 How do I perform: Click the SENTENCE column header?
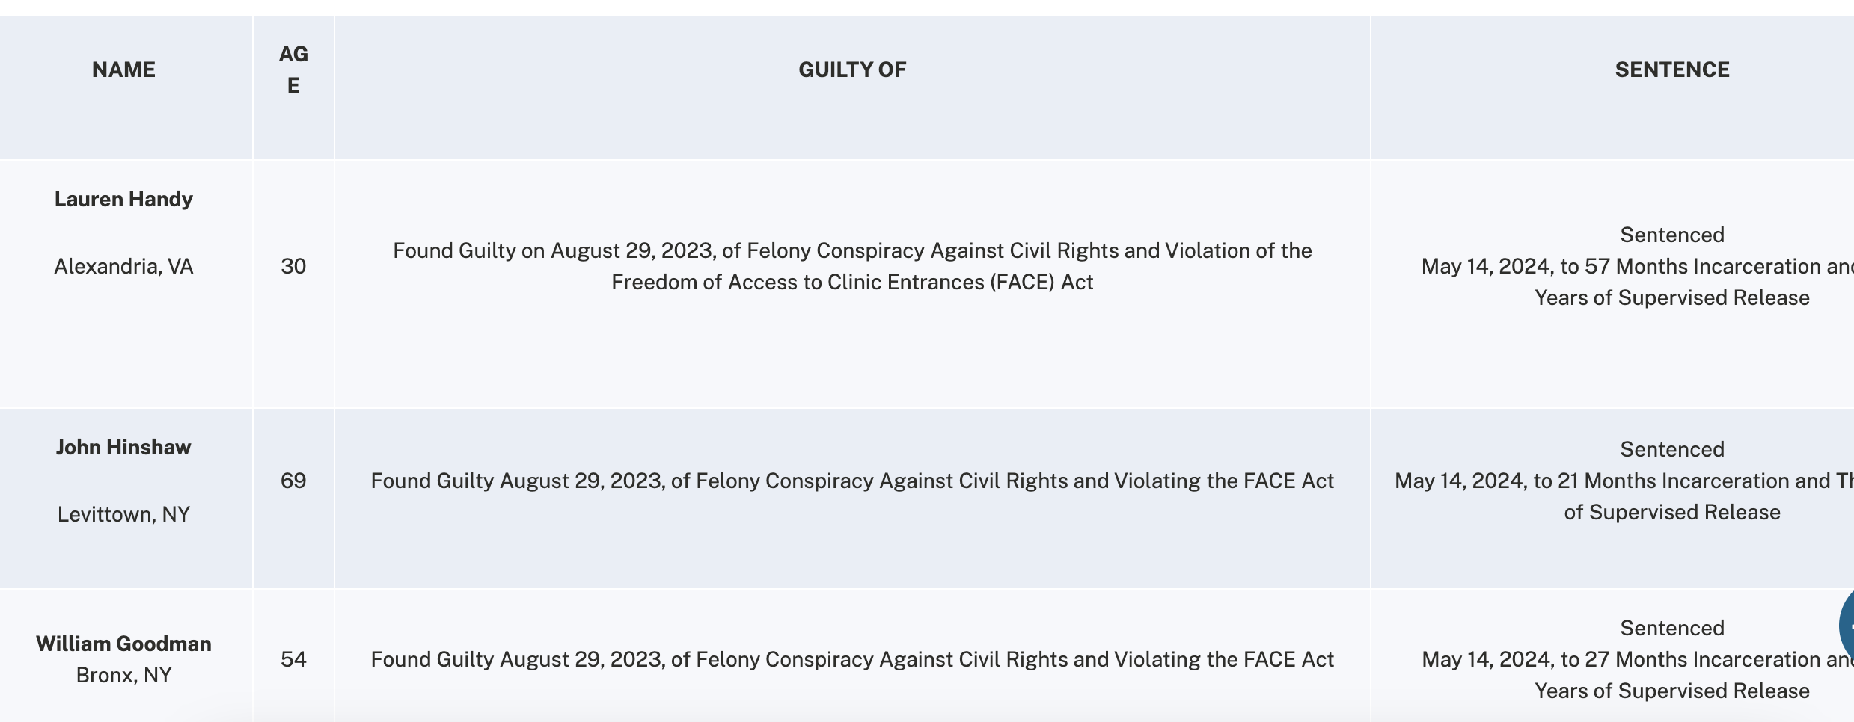(1672, 70)
